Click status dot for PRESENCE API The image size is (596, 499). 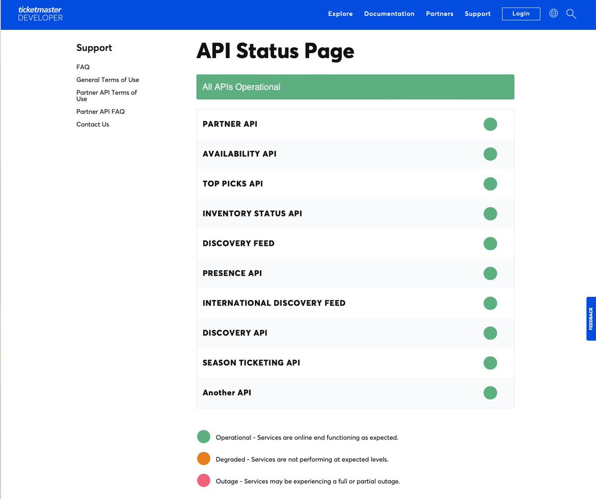click(x=490, y=273)
